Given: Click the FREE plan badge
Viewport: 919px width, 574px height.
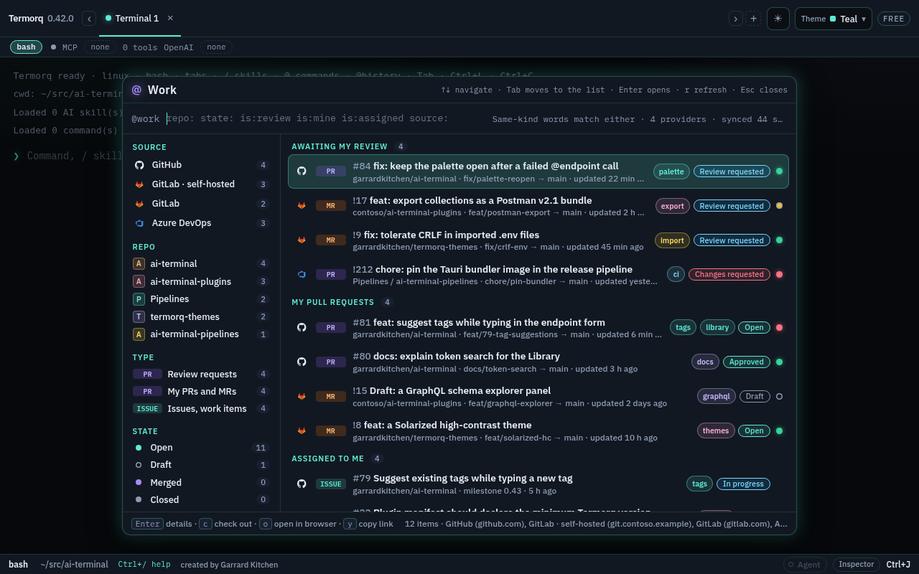Looking at the screenshot, I should pyautogui.click(x=893, y=19).
